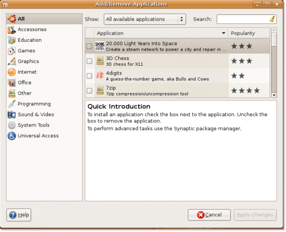Select the 7zip compression/uncompression tool text
Image resolution: width=286 pixels, height=232 pixels.
pyautogui.click(x=147, y=94)
